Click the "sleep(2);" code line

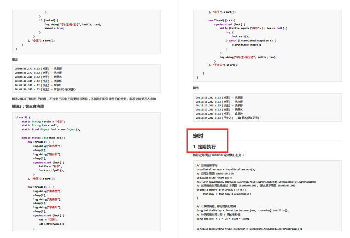coord(40,203)
